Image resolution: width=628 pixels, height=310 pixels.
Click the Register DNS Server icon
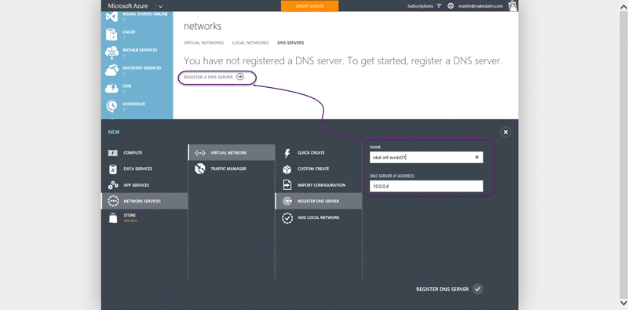[x=287, y=202]
